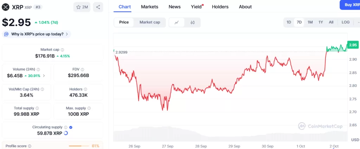Open the Holders tab

pos(220,7)
